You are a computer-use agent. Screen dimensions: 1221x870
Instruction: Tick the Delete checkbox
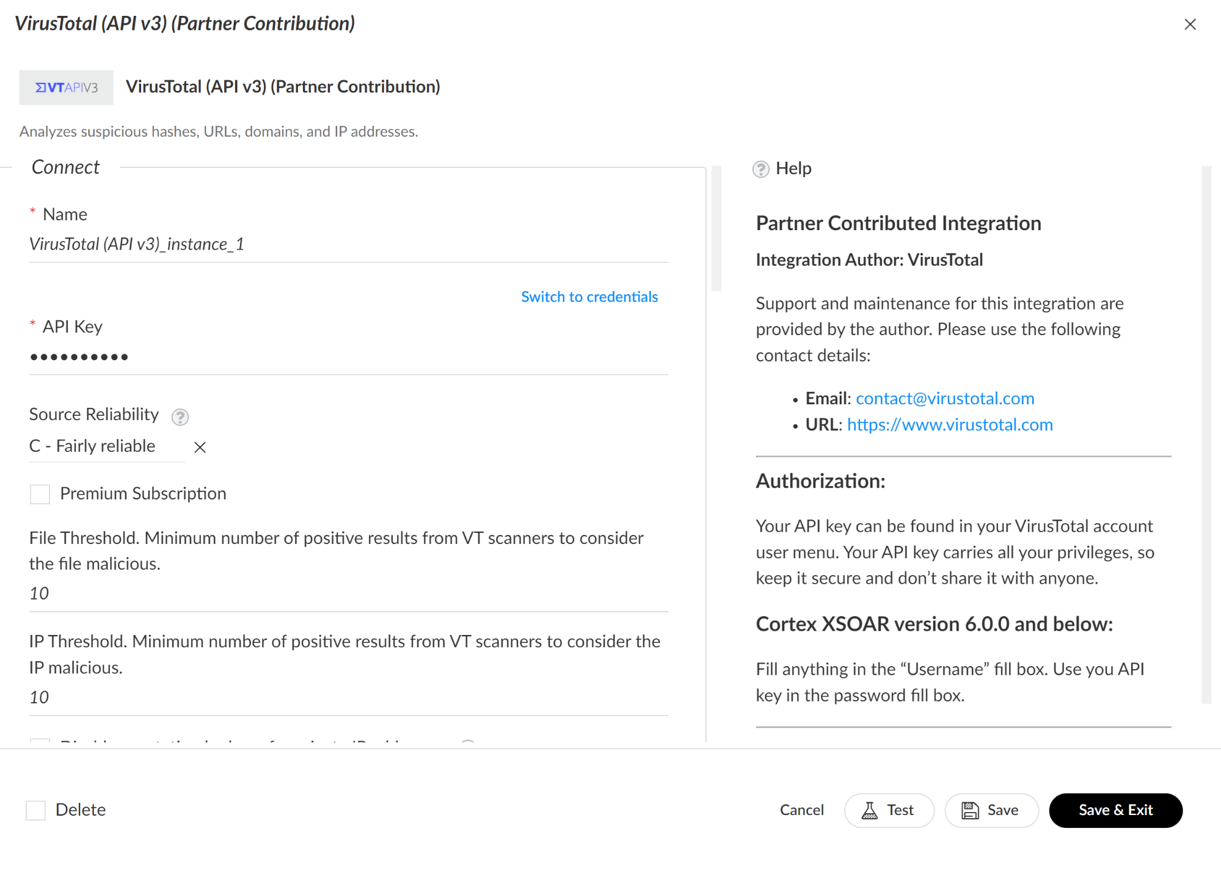coord(36,810)
